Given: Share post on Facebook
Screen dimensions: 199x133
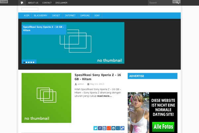Looking at the screenshot, I should pos(100,128).
